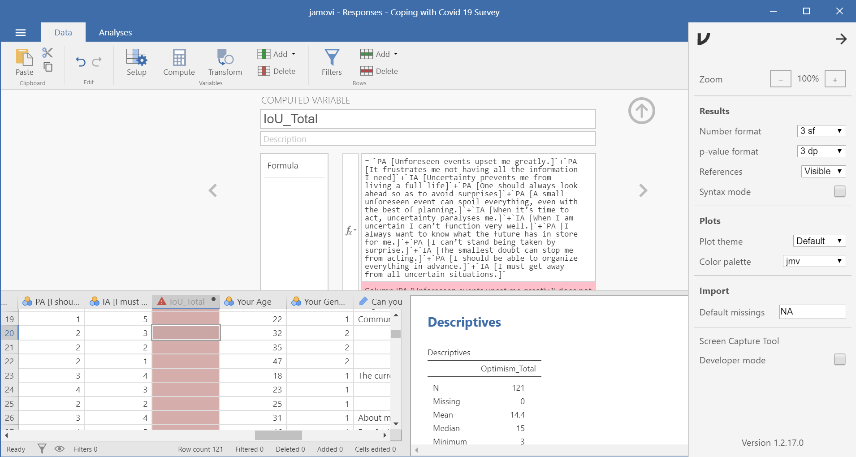The image size is (856, 457).
Task: Open the Number format dropdown
Action: (821, 131)
